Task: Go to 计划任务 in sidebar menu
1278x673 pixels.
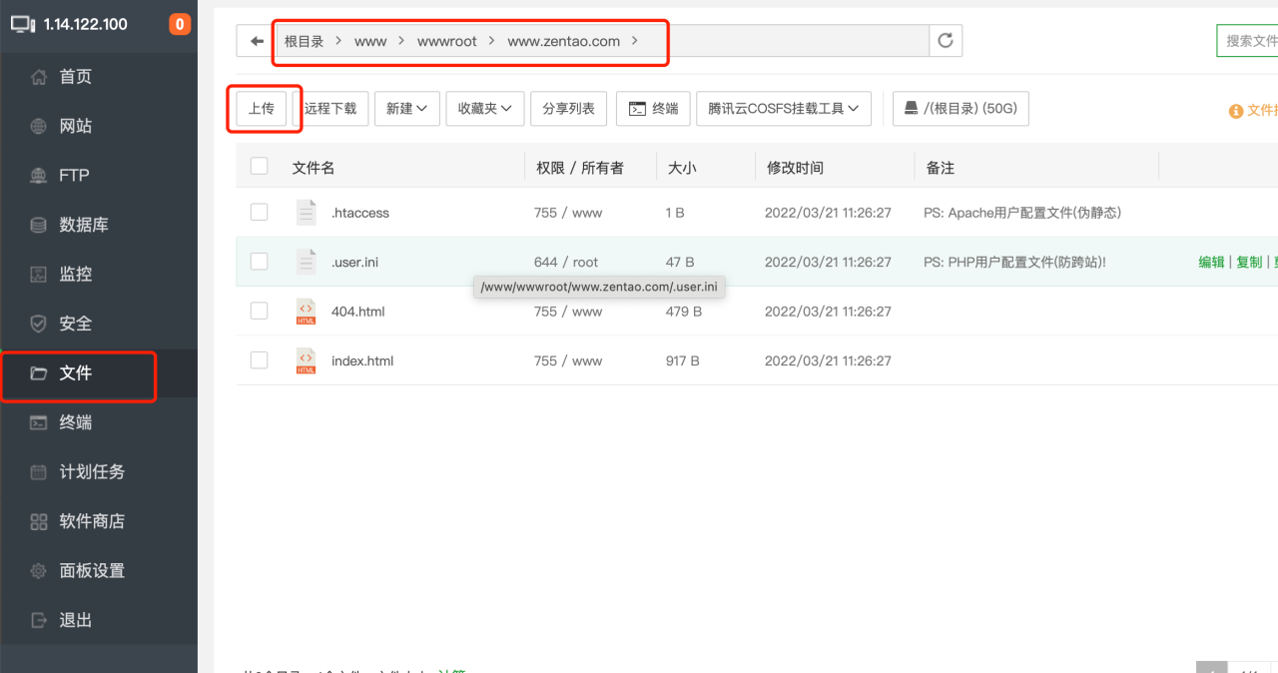Action: click(91, 471)
